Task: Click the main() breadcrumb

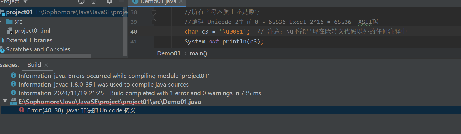Action: 198,53
